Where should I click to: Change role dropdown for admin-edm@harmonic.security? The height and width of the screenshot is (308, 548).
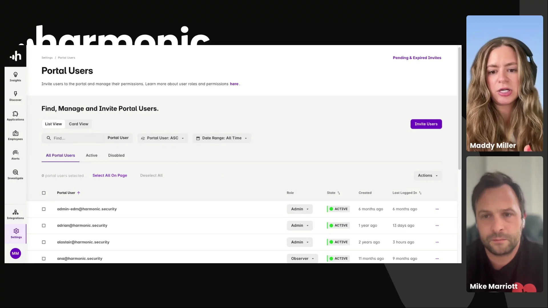tap(300, 209)
